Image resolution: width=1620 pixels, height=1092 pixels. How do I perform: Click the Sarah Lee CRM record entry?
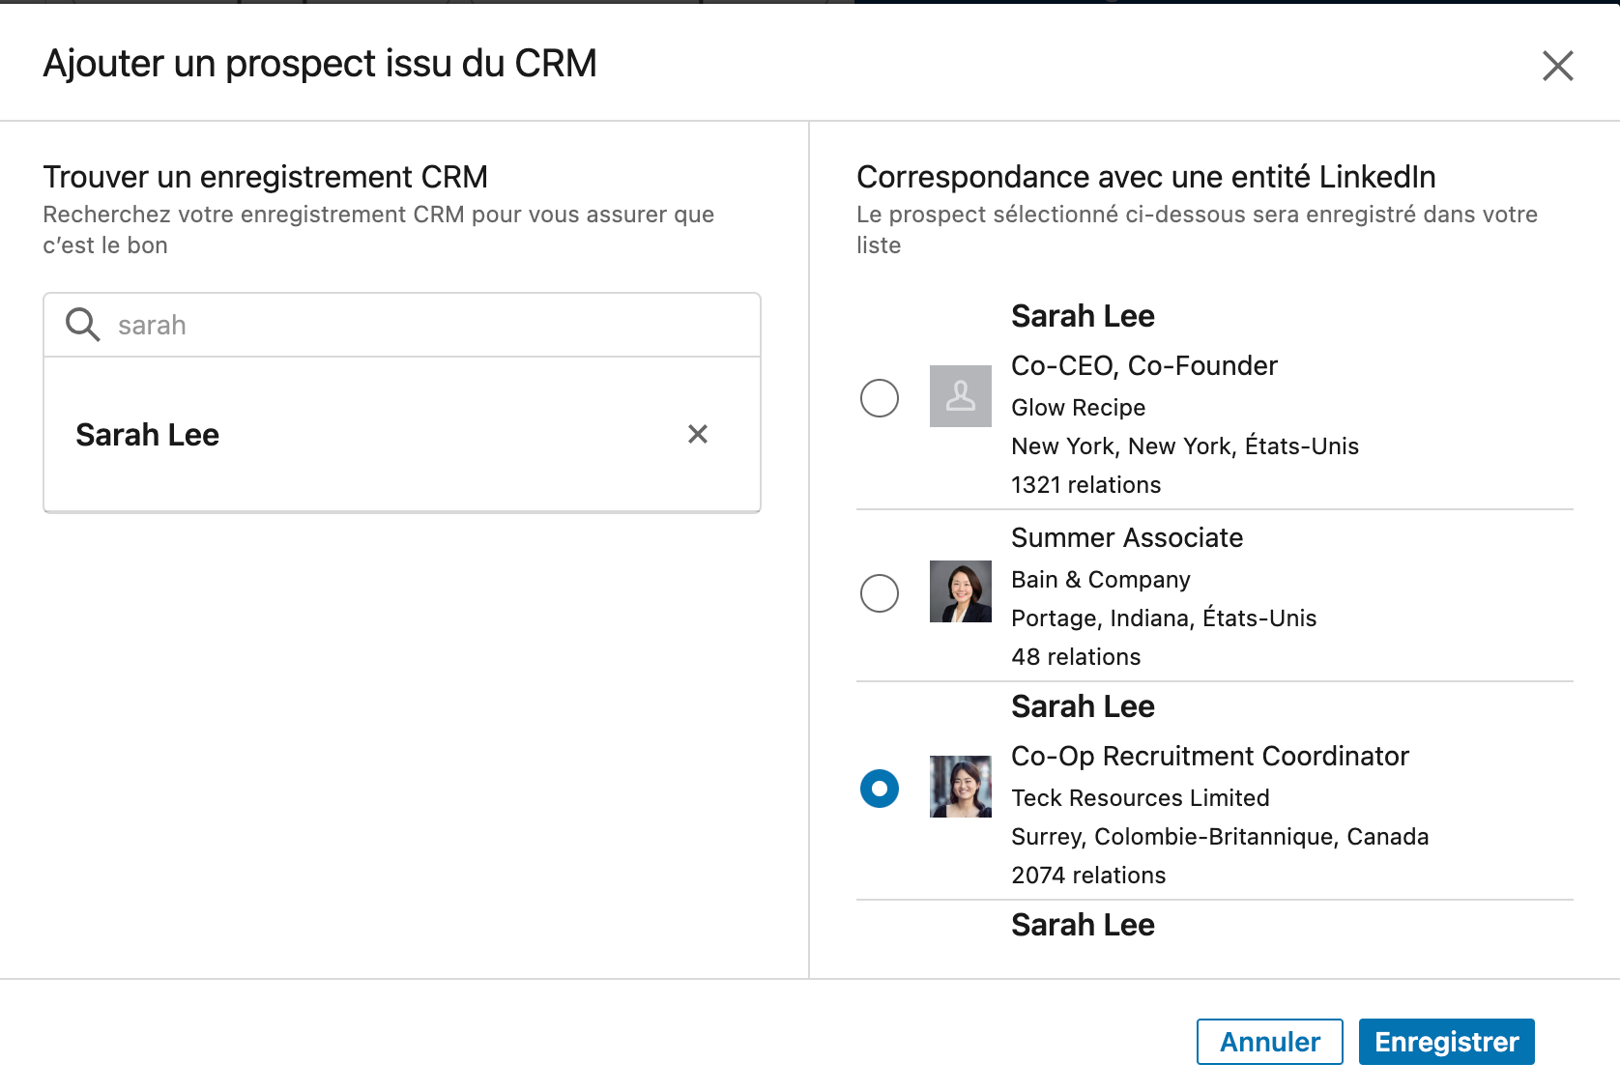[402, 435]
